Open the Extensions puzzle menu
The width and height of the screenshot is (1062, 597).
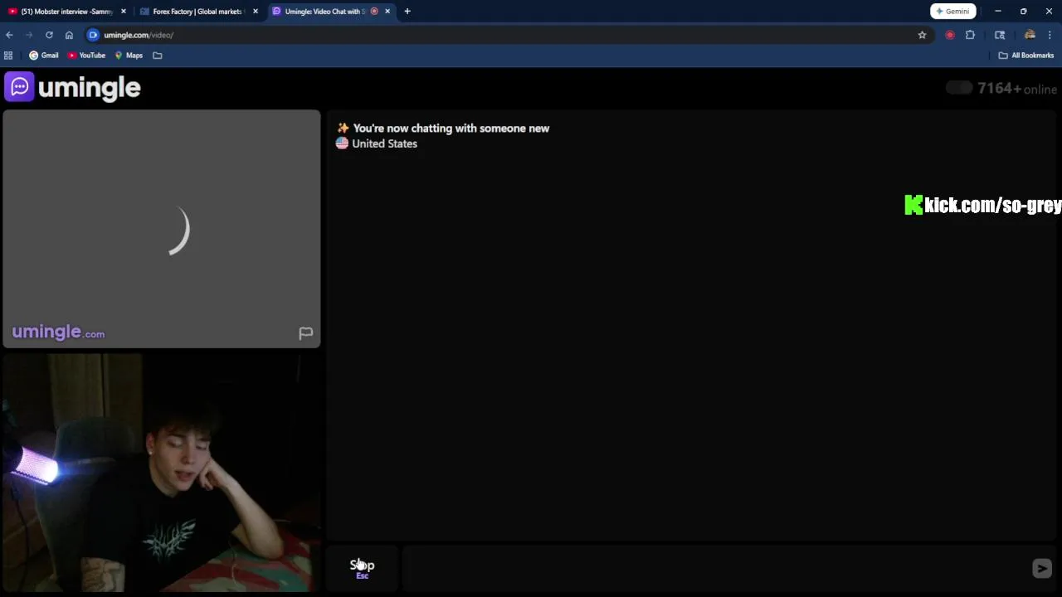tap(970, 35)
